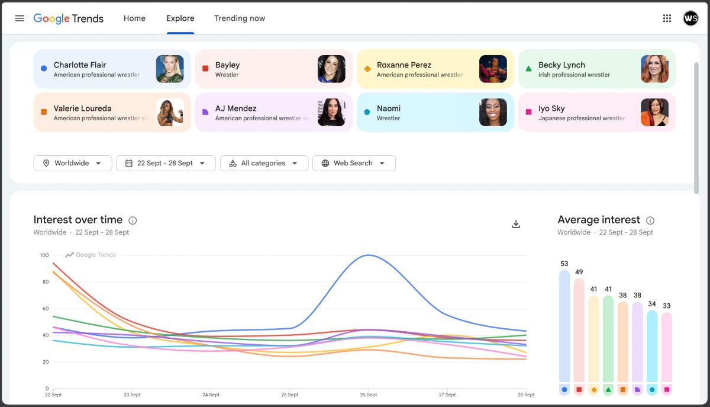Open the WS account avatar
Viewport: 710px width, 407px height.
(x=690, y=18)
